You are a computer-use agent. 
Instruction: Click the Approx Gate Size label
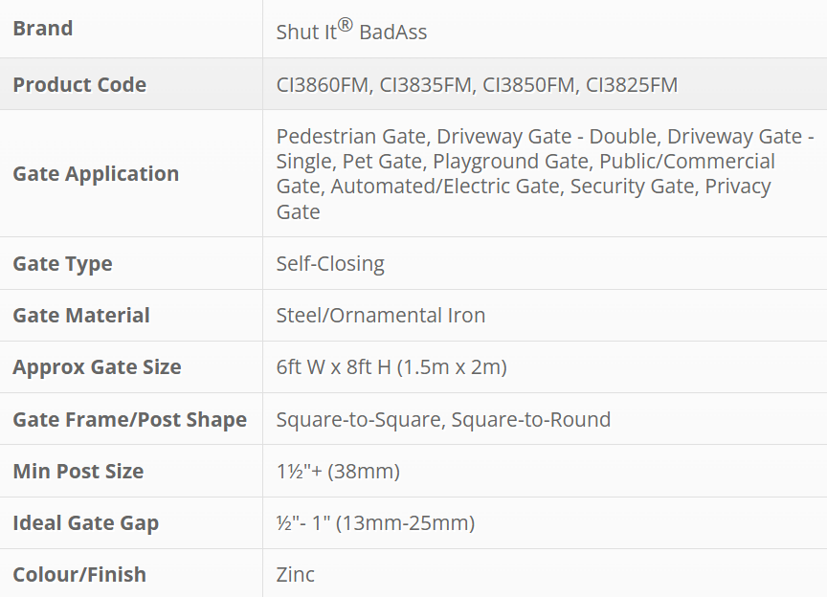(x=97, y=366)
